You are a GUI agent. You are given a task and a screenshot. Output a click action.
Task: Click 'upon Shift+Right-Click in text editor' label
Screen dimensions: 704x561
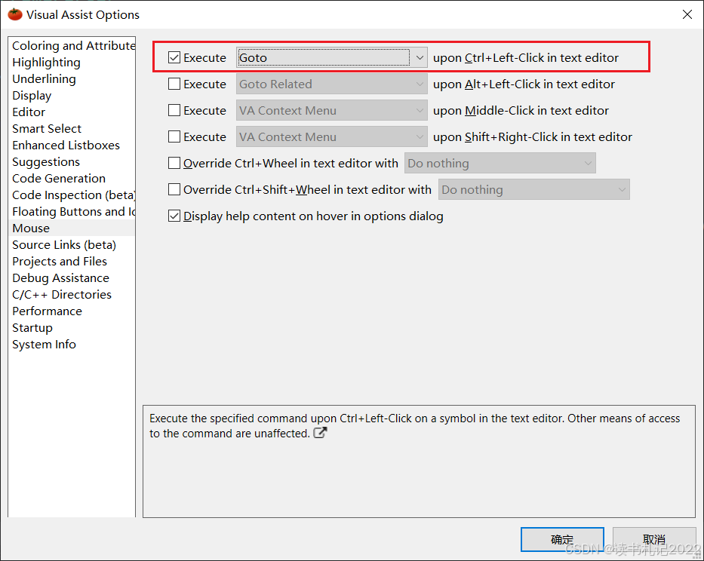coord(533,137)
